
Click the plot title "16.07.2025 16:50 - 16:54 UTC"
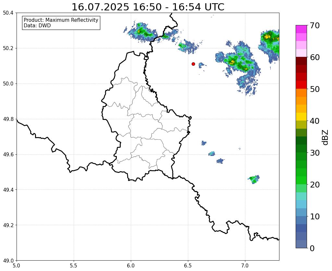pyautogui.click(x=148, y=7)
